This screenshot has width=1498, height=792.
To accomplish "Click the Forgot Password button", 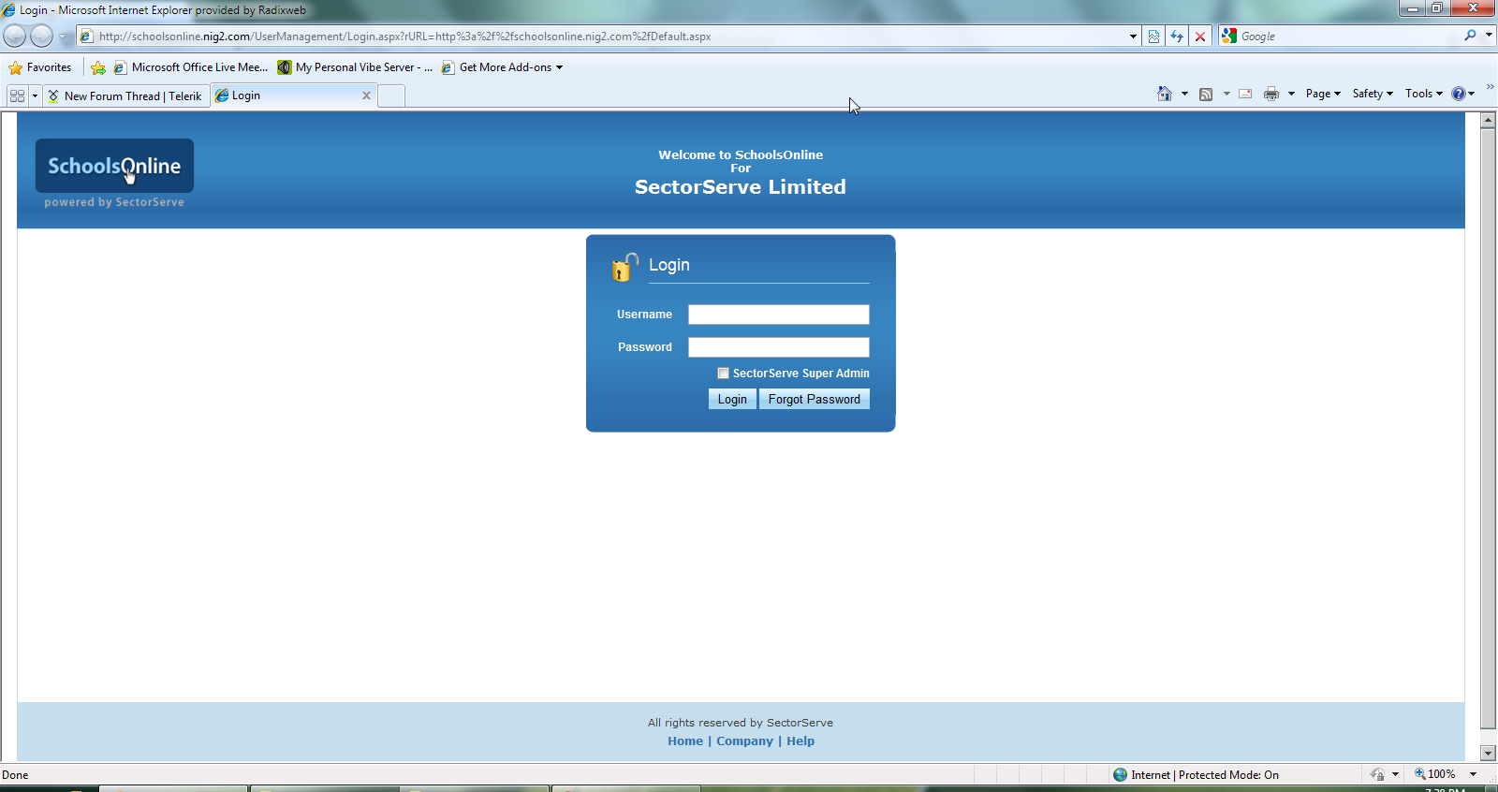I will point(815,399).
